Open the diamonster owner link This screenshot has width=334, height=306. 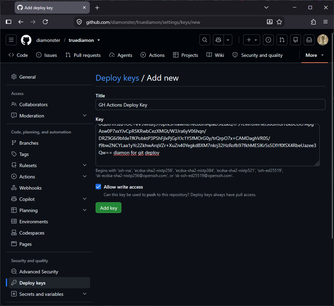tap(48, 40)
